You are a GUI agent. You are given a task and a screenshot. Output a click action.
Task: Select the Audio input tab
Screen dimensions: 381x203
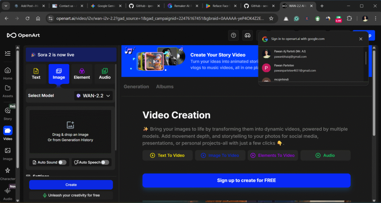[x=105, y=74]
